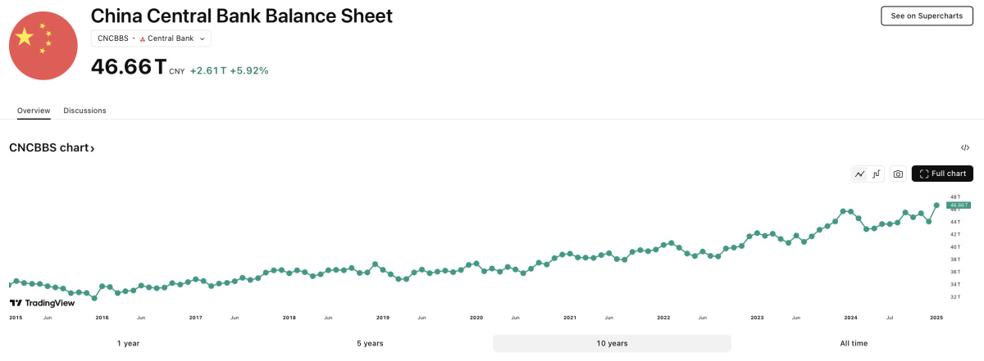
Task: Choose the All time range
Action: tap(854, 343)
